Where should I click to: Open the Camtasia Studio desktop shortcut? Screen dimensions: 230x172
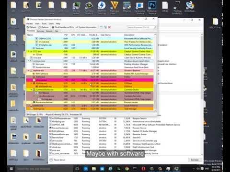point(89,7)
